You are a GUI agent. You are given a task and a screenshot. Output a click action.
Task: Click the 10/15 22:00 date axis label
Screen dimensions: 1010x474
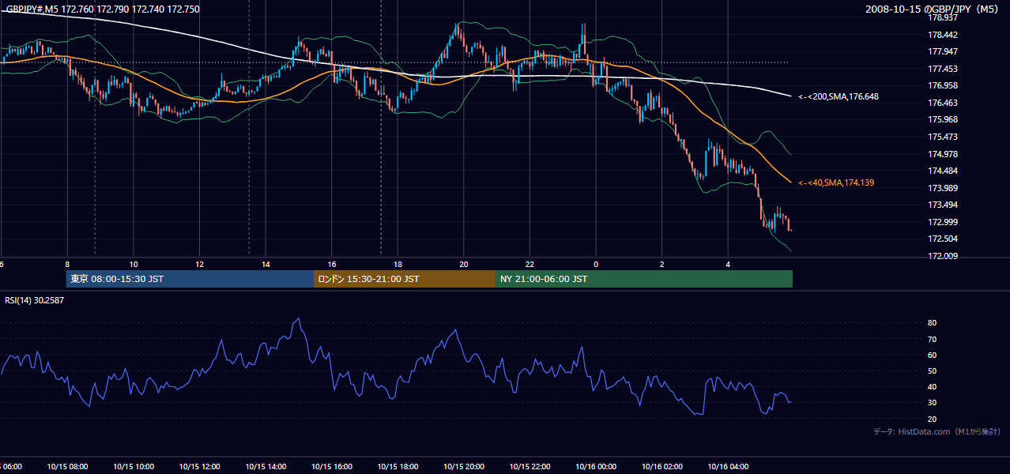[x=529, y=467]
